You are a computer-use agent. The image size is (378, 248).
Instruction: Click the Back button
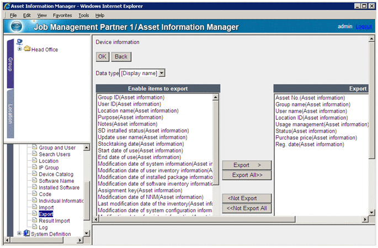pyautogui.click(x=121, y=57)
